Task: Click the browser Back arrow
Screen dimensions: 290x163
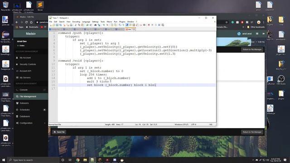Action: [17, 22]
